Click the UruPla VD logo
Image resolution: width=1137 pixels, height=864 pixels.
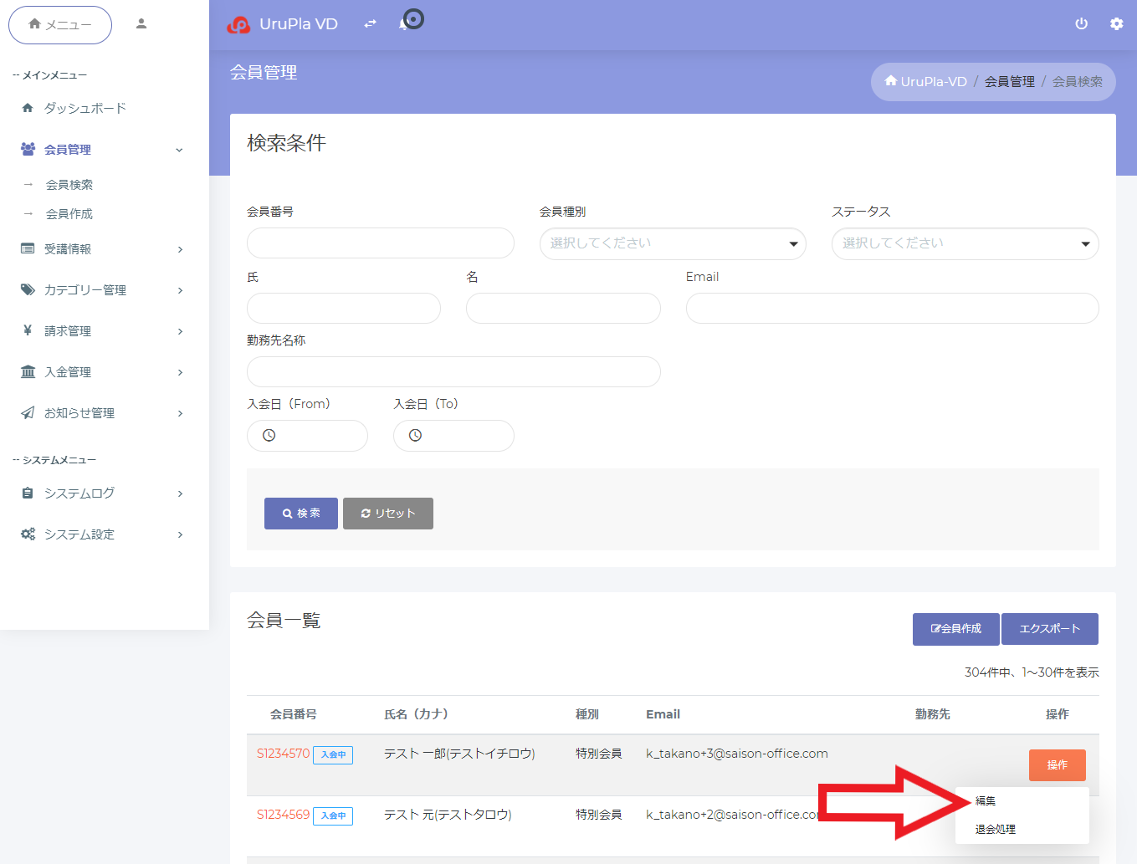pos(283,24)
